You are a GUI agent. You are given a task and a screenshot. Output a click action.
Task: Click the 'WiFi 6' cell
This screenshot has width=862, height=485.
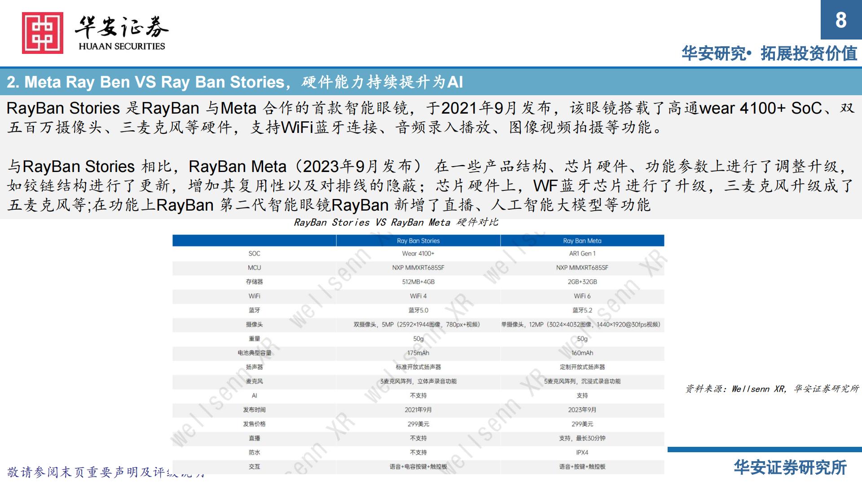582,296
